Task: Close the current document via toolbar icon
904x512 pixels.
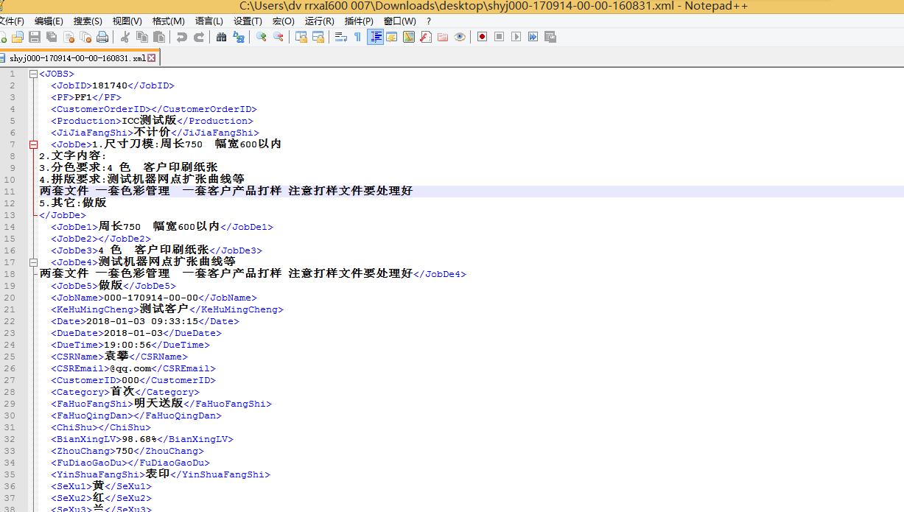Action: (x=69, y=37)
